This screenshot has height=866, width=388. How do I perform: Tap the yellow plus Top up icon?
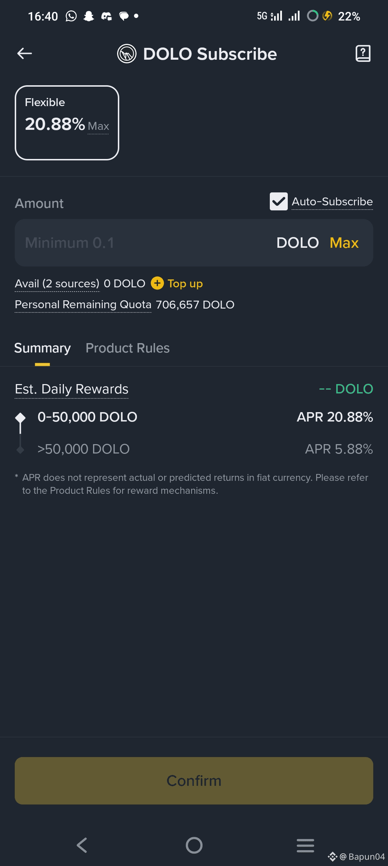coord(157,283)
